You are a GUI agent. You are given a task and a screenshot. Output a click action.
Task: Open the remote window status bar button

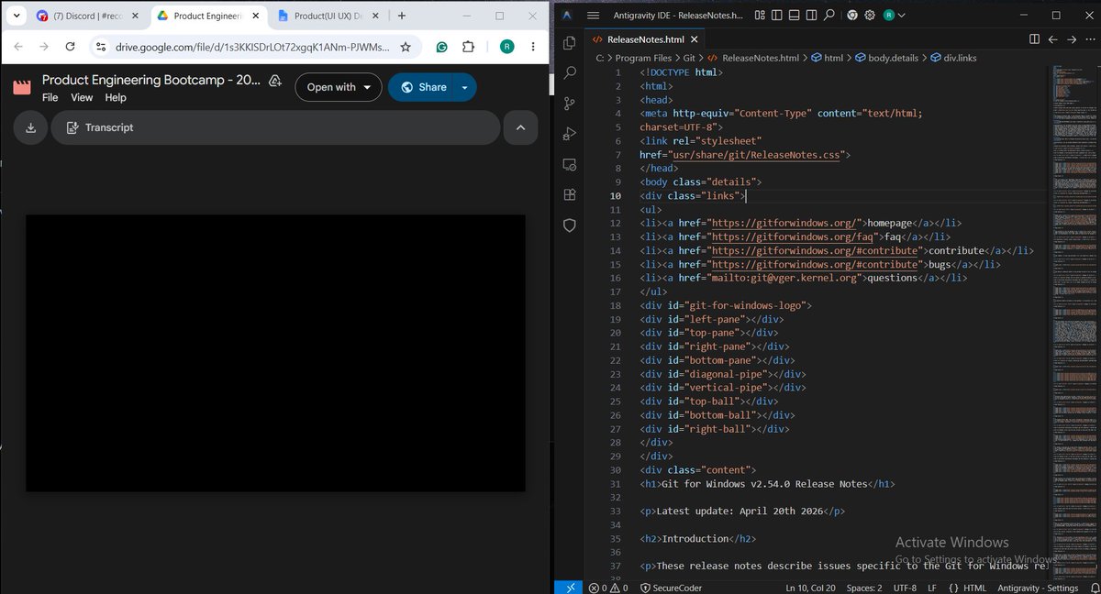570,588
